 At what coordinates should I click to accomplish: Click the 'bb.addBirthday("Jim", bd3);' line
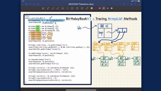40,39
